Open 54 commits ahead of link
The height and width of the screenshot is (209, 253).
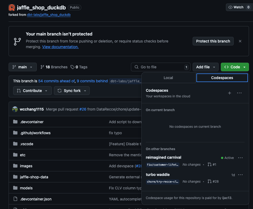point(57,81)
